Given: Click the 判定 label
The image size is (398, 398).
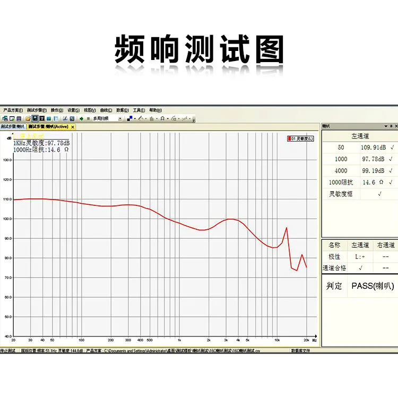Looking at the screenshot, I should (334, 286).
